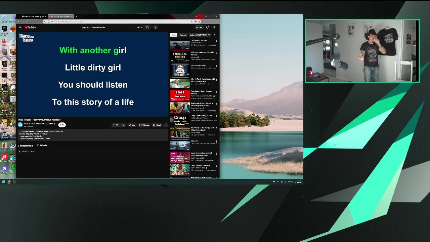Clear the YouTube search query with X
The width and height of the screenshot is (430, 242).
coord(141,27)
